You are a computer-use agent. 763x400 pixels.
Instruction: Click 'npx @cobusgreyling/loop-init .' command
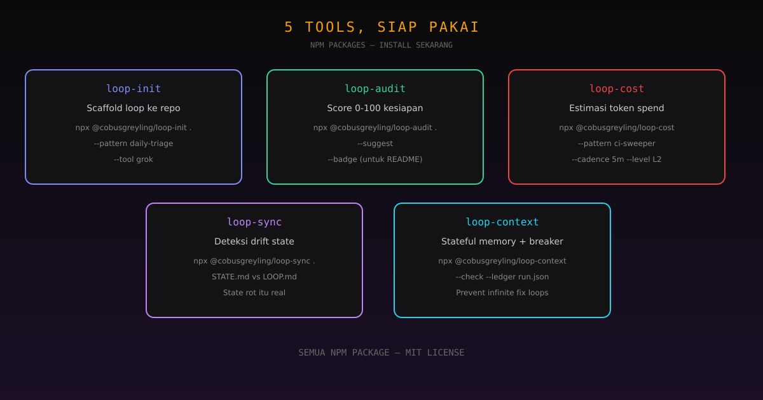click(134, 128)
